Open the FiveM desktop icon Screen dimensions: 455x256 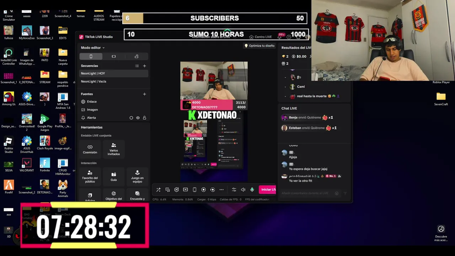point(9,187)
